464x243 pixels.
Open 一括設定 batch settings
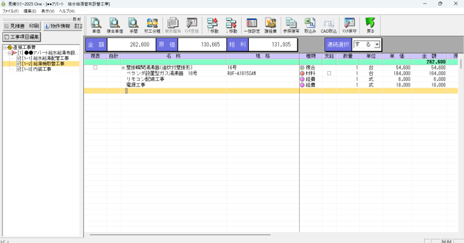(251, 25)
